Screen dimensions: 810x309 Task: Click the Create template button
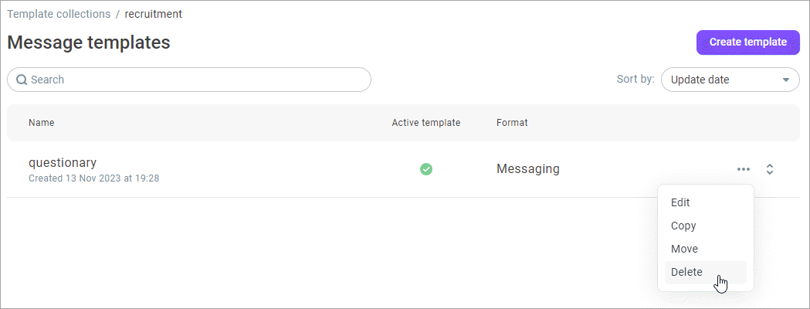[x=747, y=42]
